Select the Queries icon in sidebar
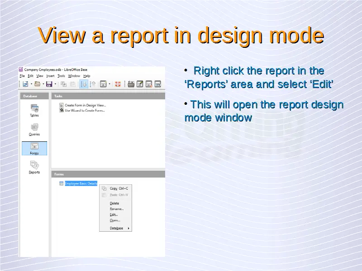Screen dimensions: 362x271 point(34,128)
